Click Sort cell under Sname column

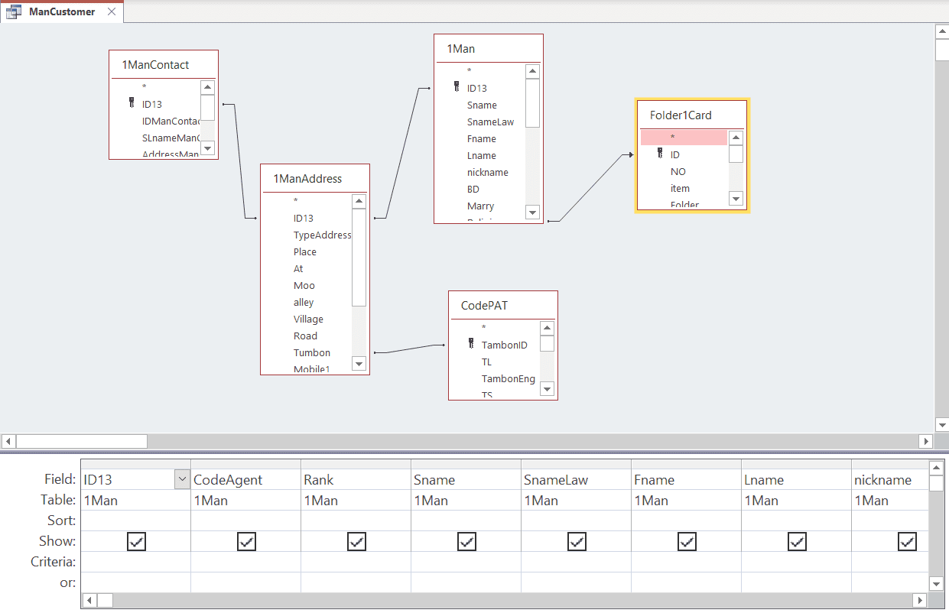tap(466, 521)
